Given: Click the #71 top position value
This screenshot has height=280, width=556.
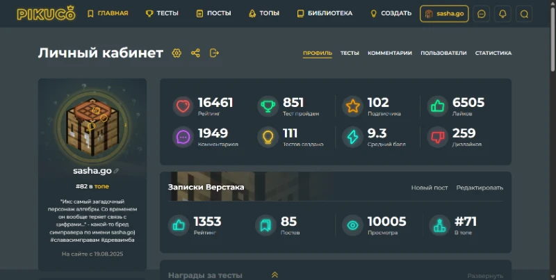Looking at the screenshot, I should 466,222.
